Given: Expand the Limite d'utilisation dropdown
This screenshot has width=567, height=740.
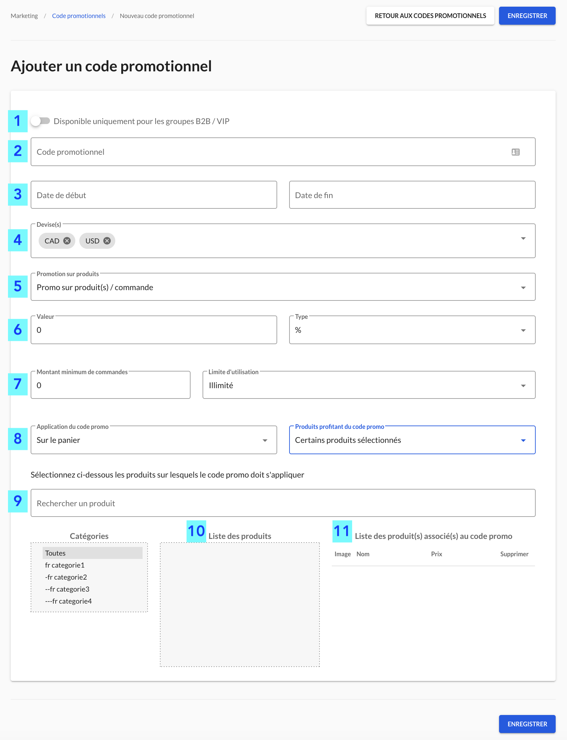Looking at the screenshot, I should tap(369, 385).
